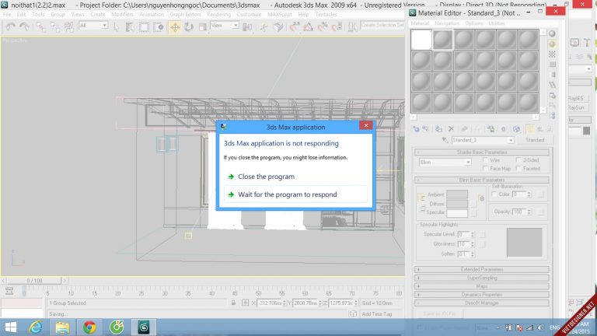This screenshot has height=336, width=597.
Task: Click the Add Time Tag label
Action: (376, 314)
